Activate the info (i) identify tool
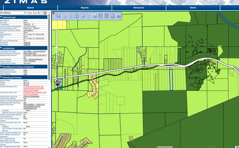239x148 pixels. pyautogui.click(x=88, y=15)
